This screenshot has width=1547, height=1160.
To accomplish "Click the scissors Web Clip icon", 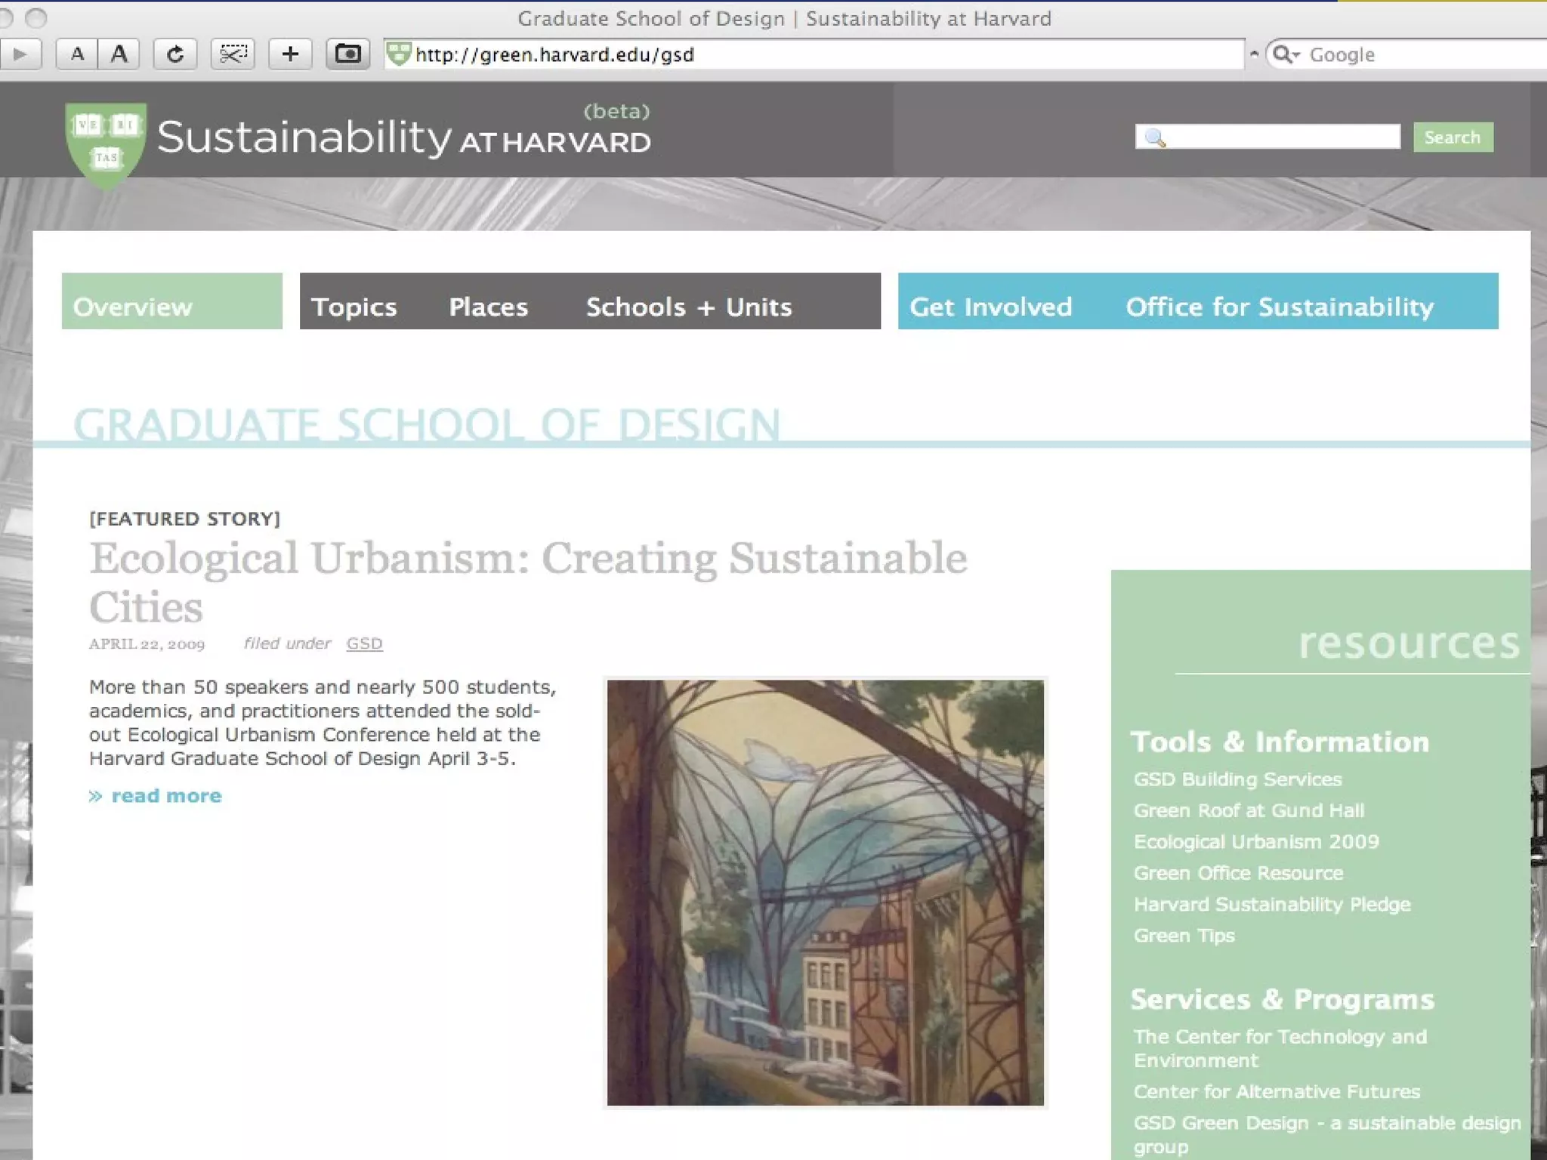I will [x=233, y=54].
